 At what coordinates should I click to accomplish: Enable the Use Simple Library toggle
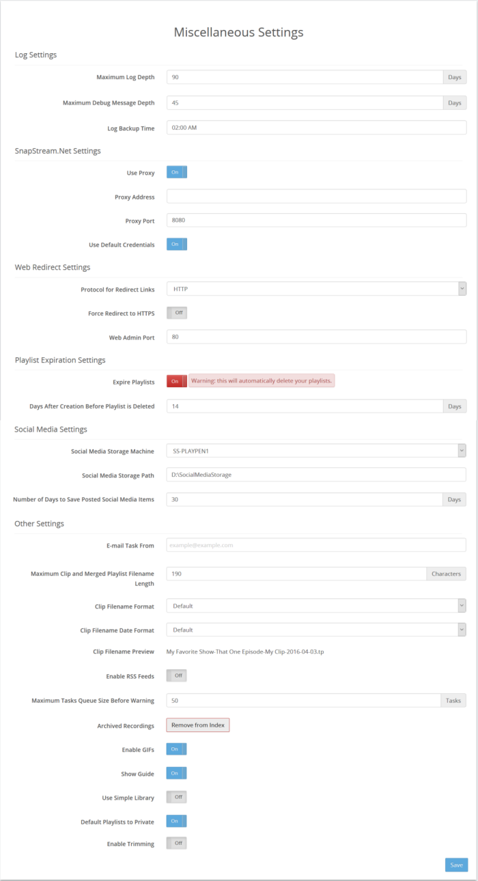coord(176,797)
